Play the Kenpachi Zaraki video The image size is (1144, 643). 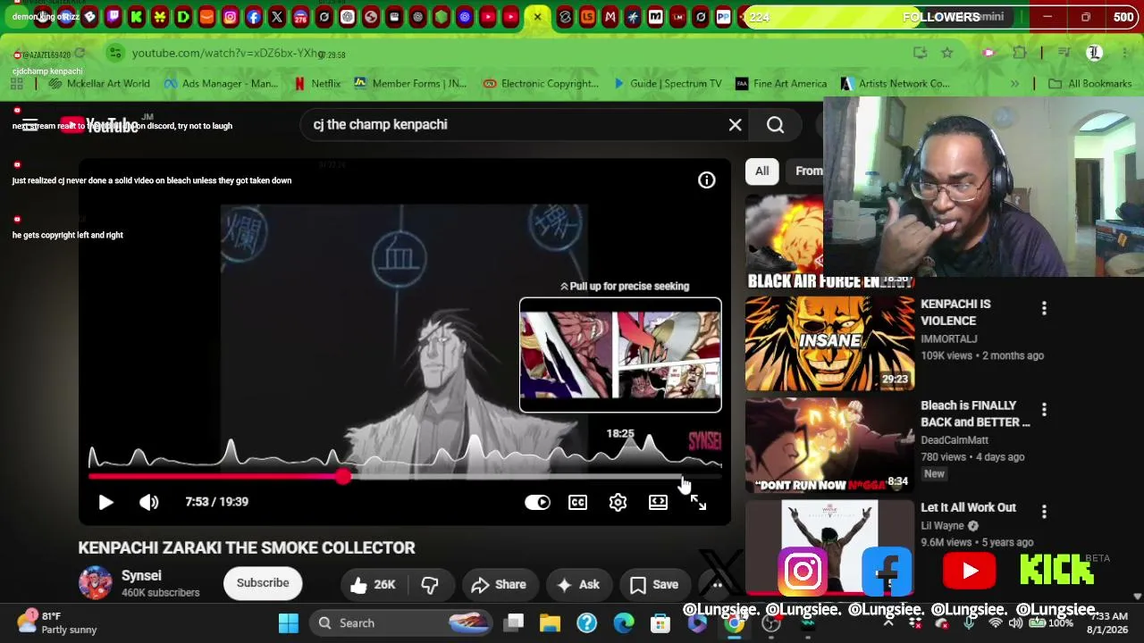coord(105,502)
